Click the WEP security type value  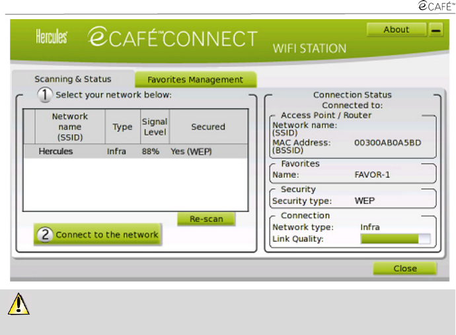(x=365, y=201)
